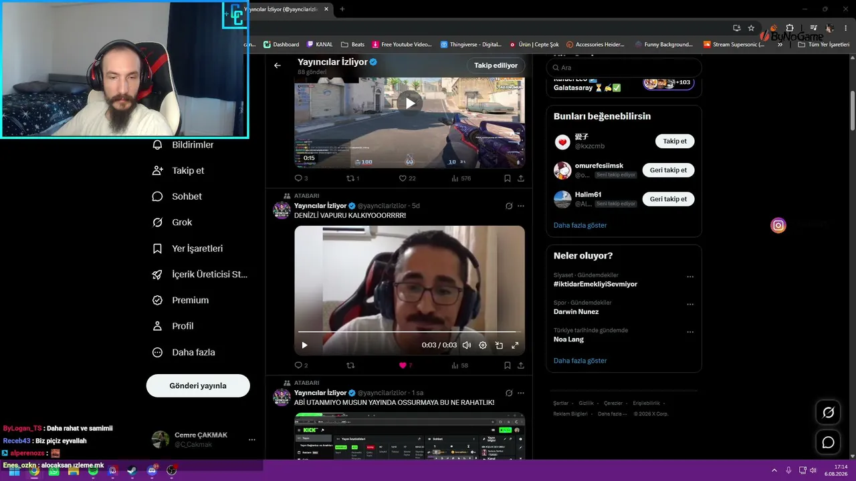Open more options on ABİ UTANMIYO MUSUN post
The width and height of the screenshot is (856, 481).
click(521, 393)
